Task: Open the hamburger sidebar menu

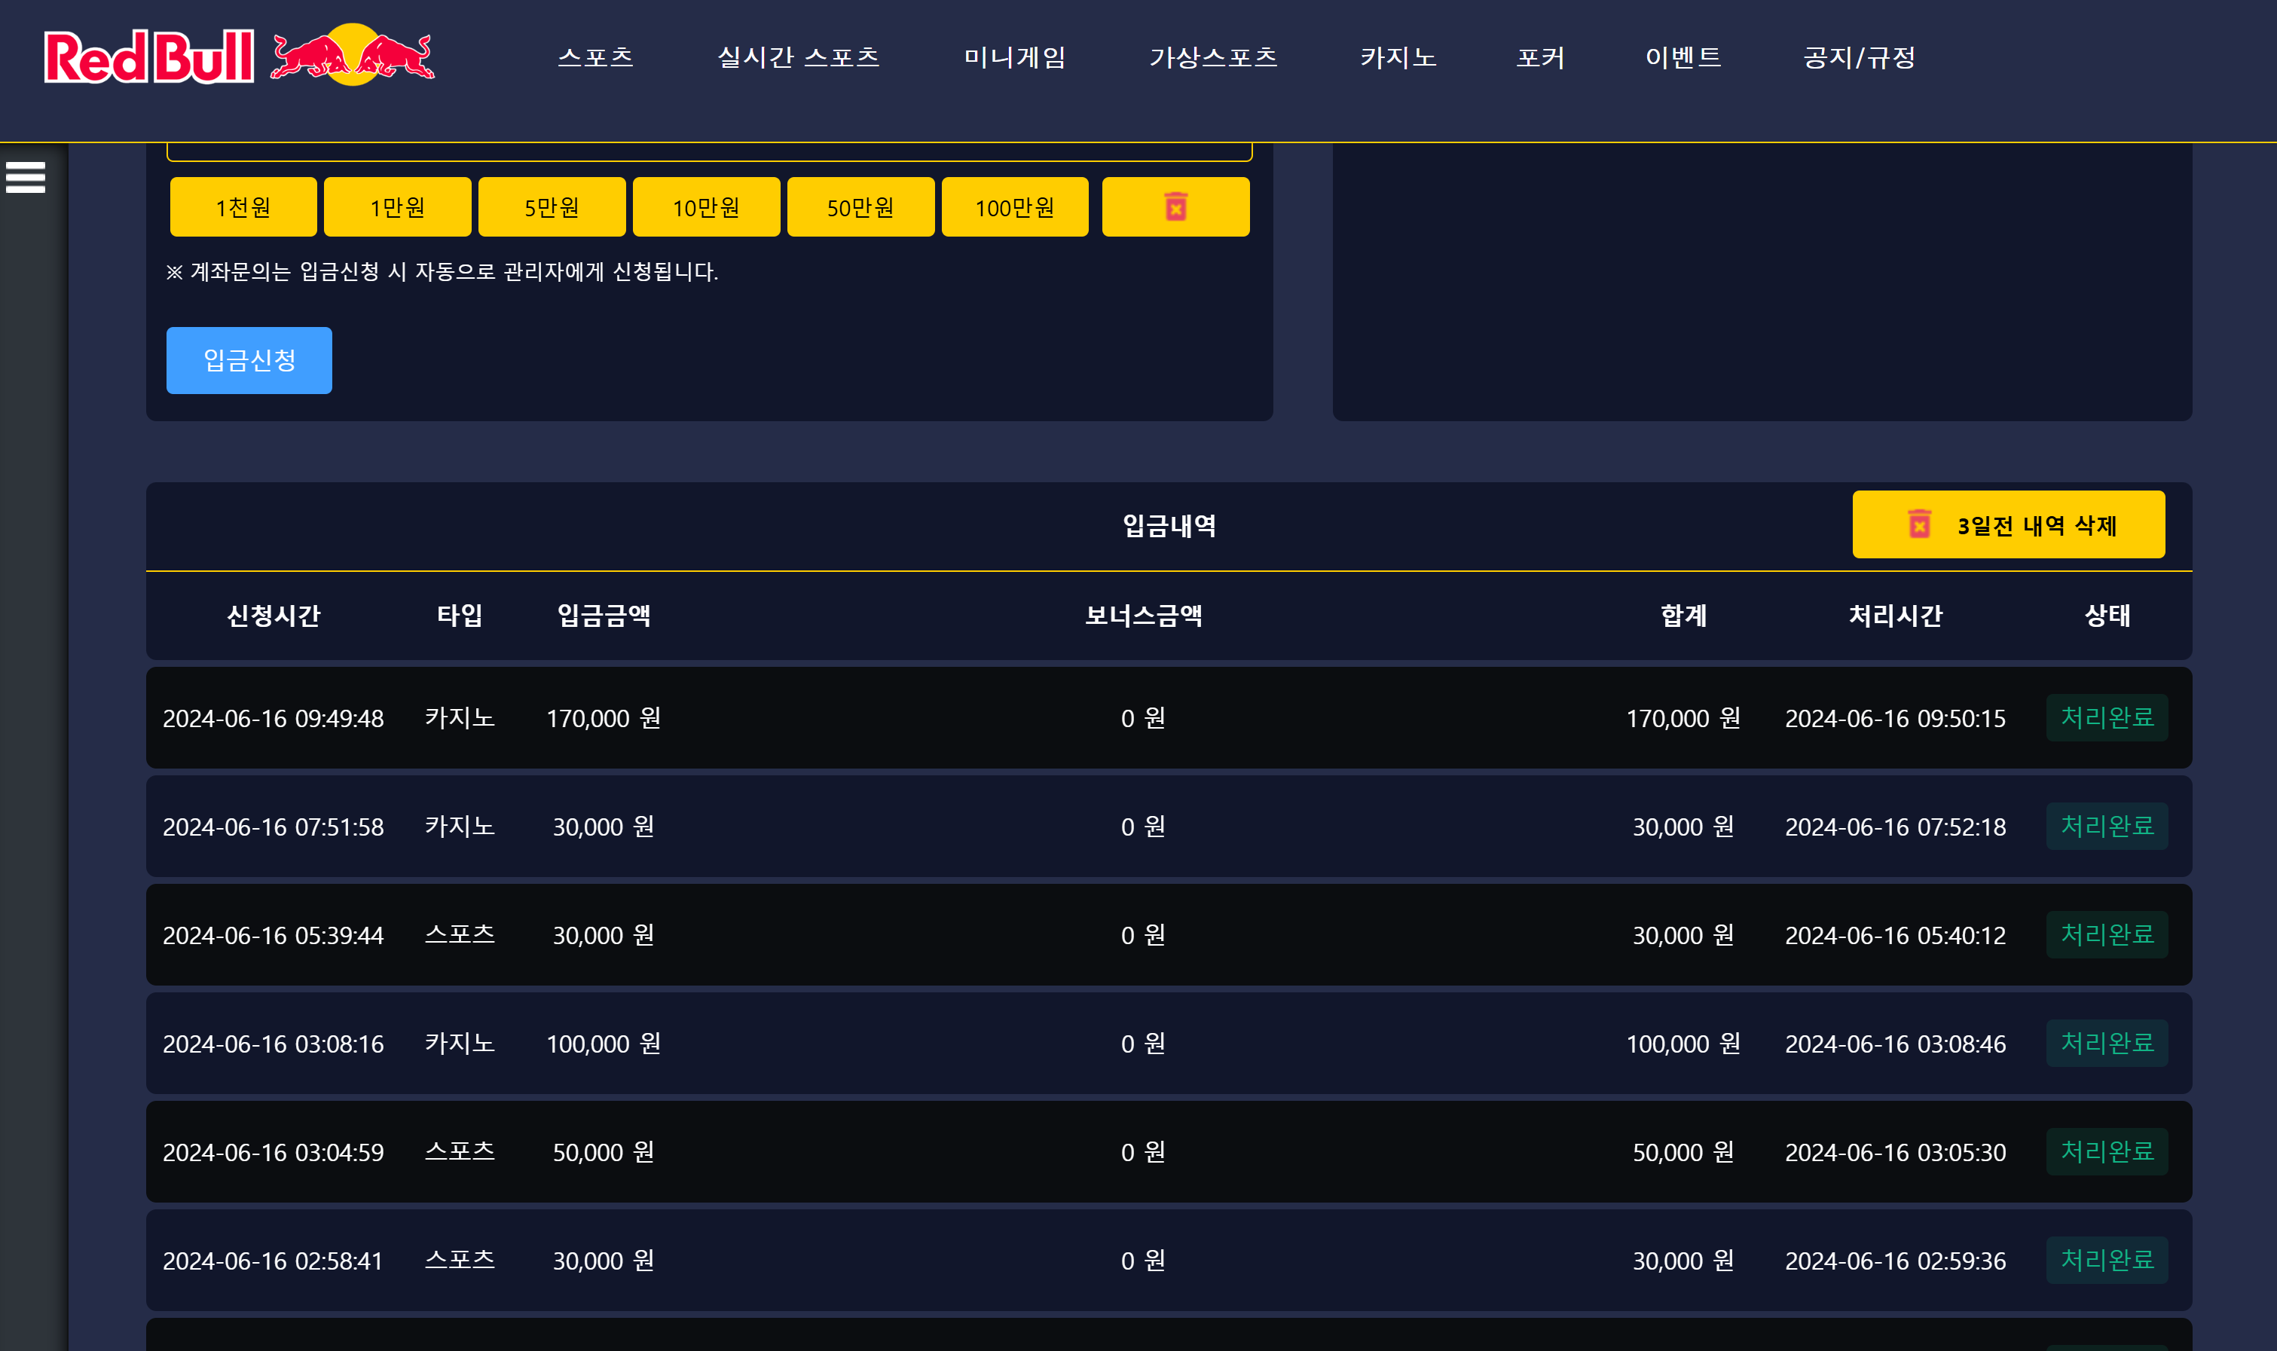Action: (26, 176)
